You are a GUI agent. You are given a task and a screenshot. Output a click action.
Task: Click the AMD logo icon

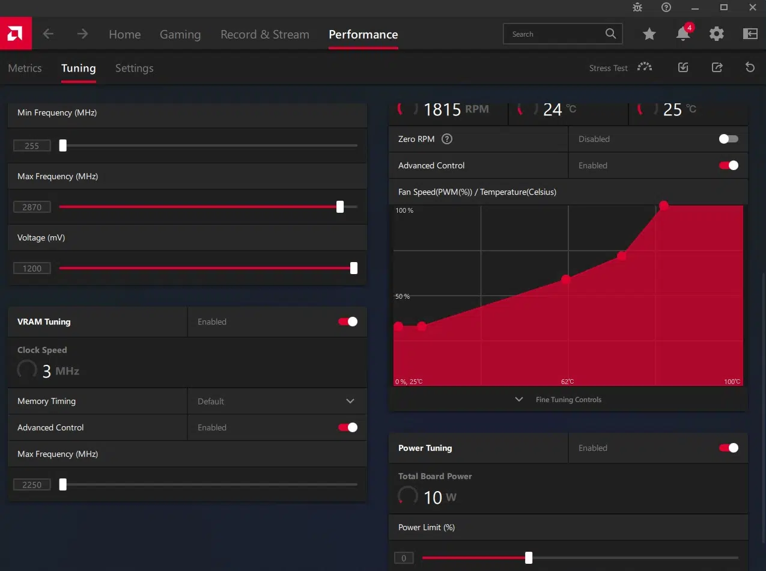15,34
